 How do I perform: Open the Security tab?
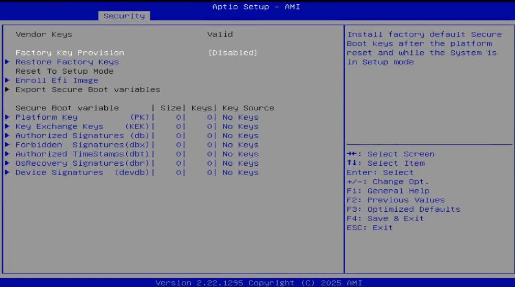coord(124,16)
